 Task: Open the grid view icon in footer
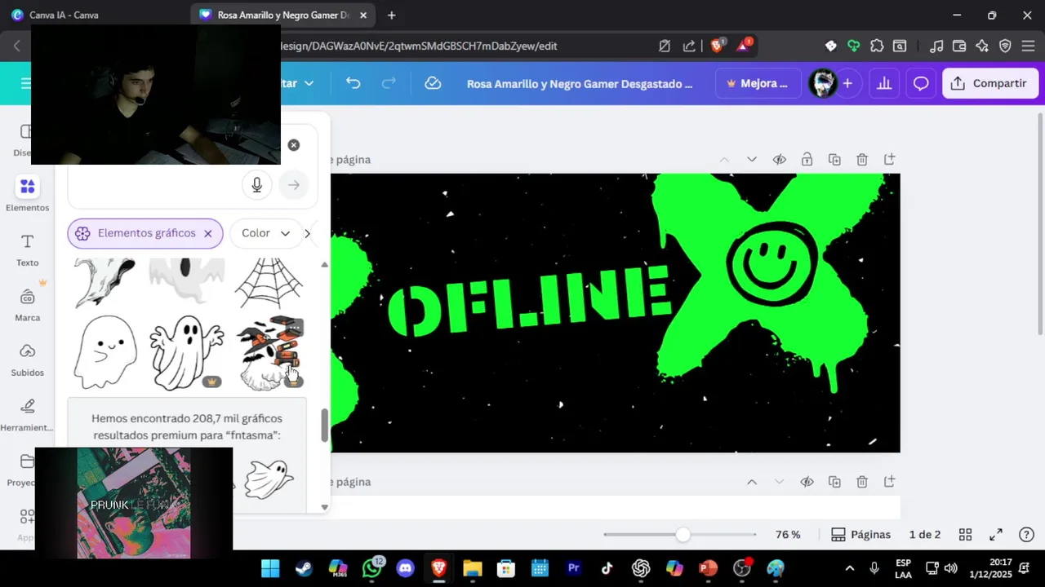pyautogui.click(x=965, y=535)
